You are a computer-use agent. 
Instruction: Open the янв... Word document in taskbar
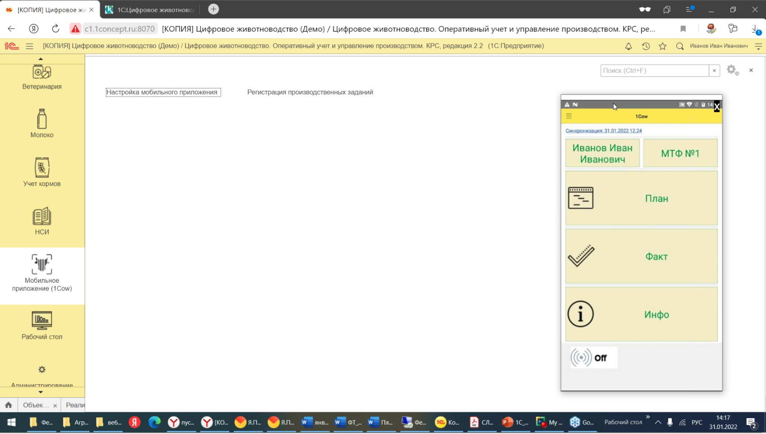pyautogui.click(x=315, y=422)
